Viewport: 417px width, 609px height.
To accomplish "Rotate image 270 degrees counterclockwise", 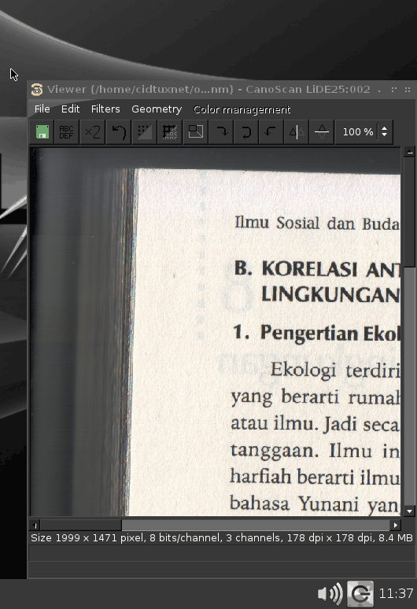I will pos(271,132).
